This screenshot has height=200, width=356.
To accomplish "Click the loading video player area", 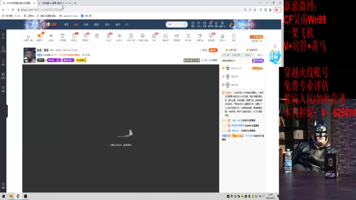I will (121, 128).
